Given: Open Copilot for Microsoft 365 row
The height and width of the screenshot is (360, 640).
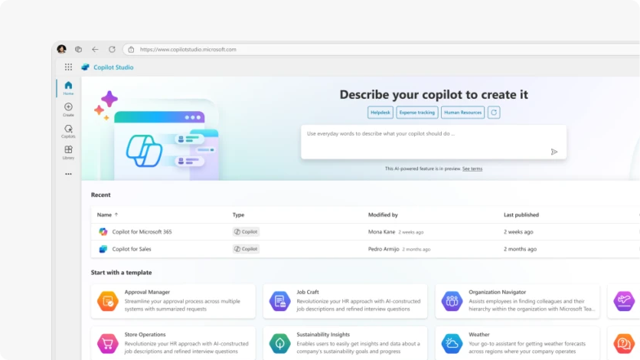Looking at the screenshot, I should coord(142,231).
